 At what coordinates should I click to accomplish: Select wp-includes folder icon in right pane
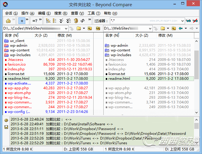[107, 55]
